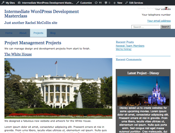Click the Edit Services pencil icon

(x=127, y=3)
